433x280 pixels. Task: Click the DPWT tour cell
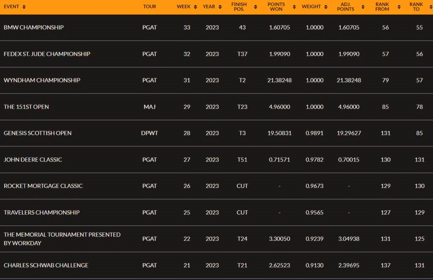click(x=150, y=133)
